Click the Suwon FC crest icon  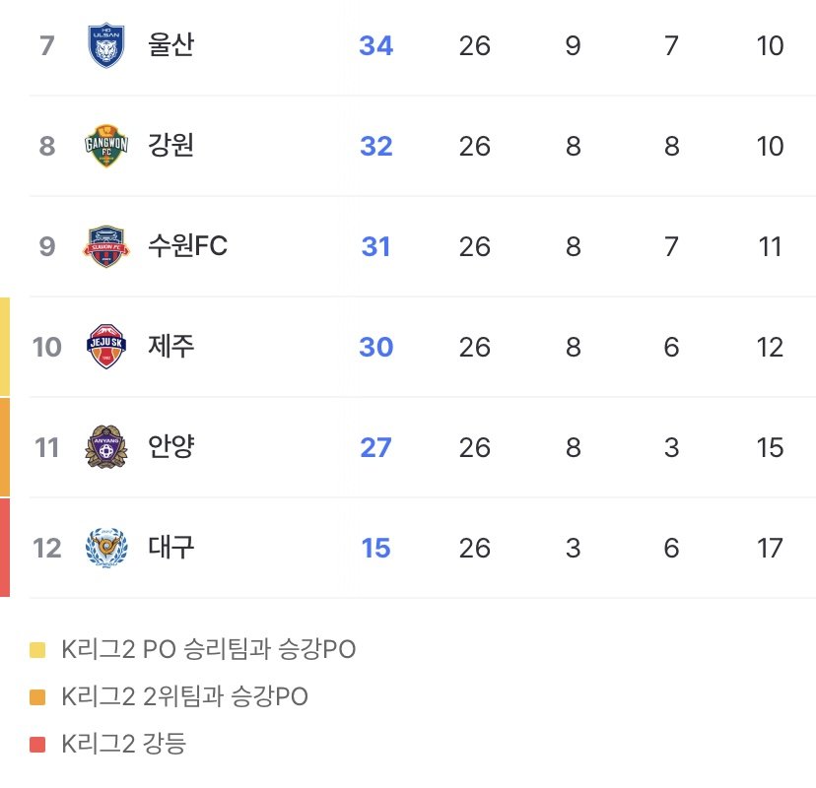point(106,246)
